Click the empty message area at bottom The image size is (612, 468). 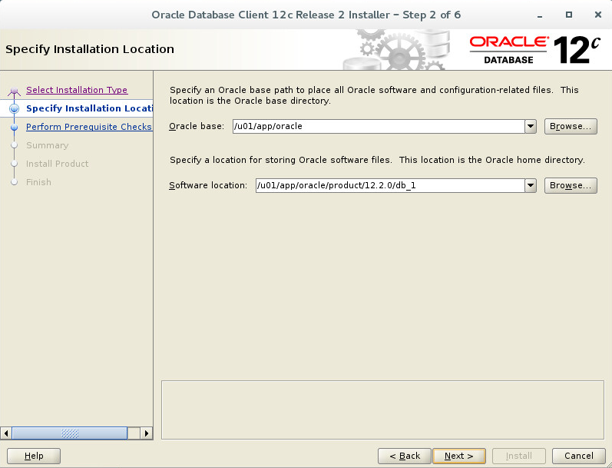[x=382, y=410]
